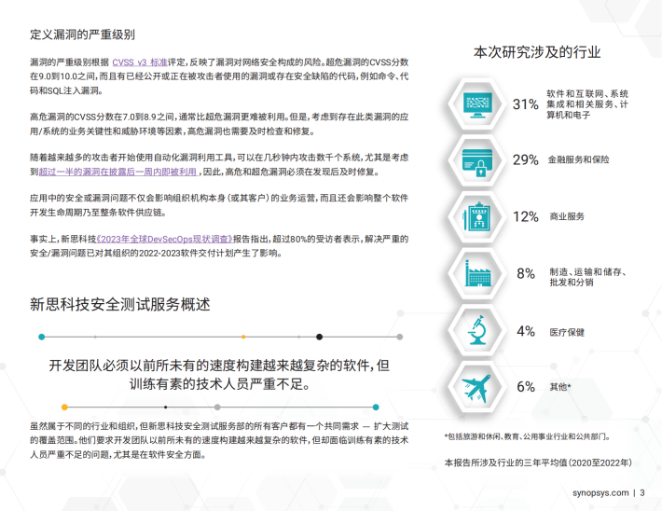Click the heading 新思科技安全测试服务概述
The width and height of the screenshot is (662, 511).
(x=119, y=304)
